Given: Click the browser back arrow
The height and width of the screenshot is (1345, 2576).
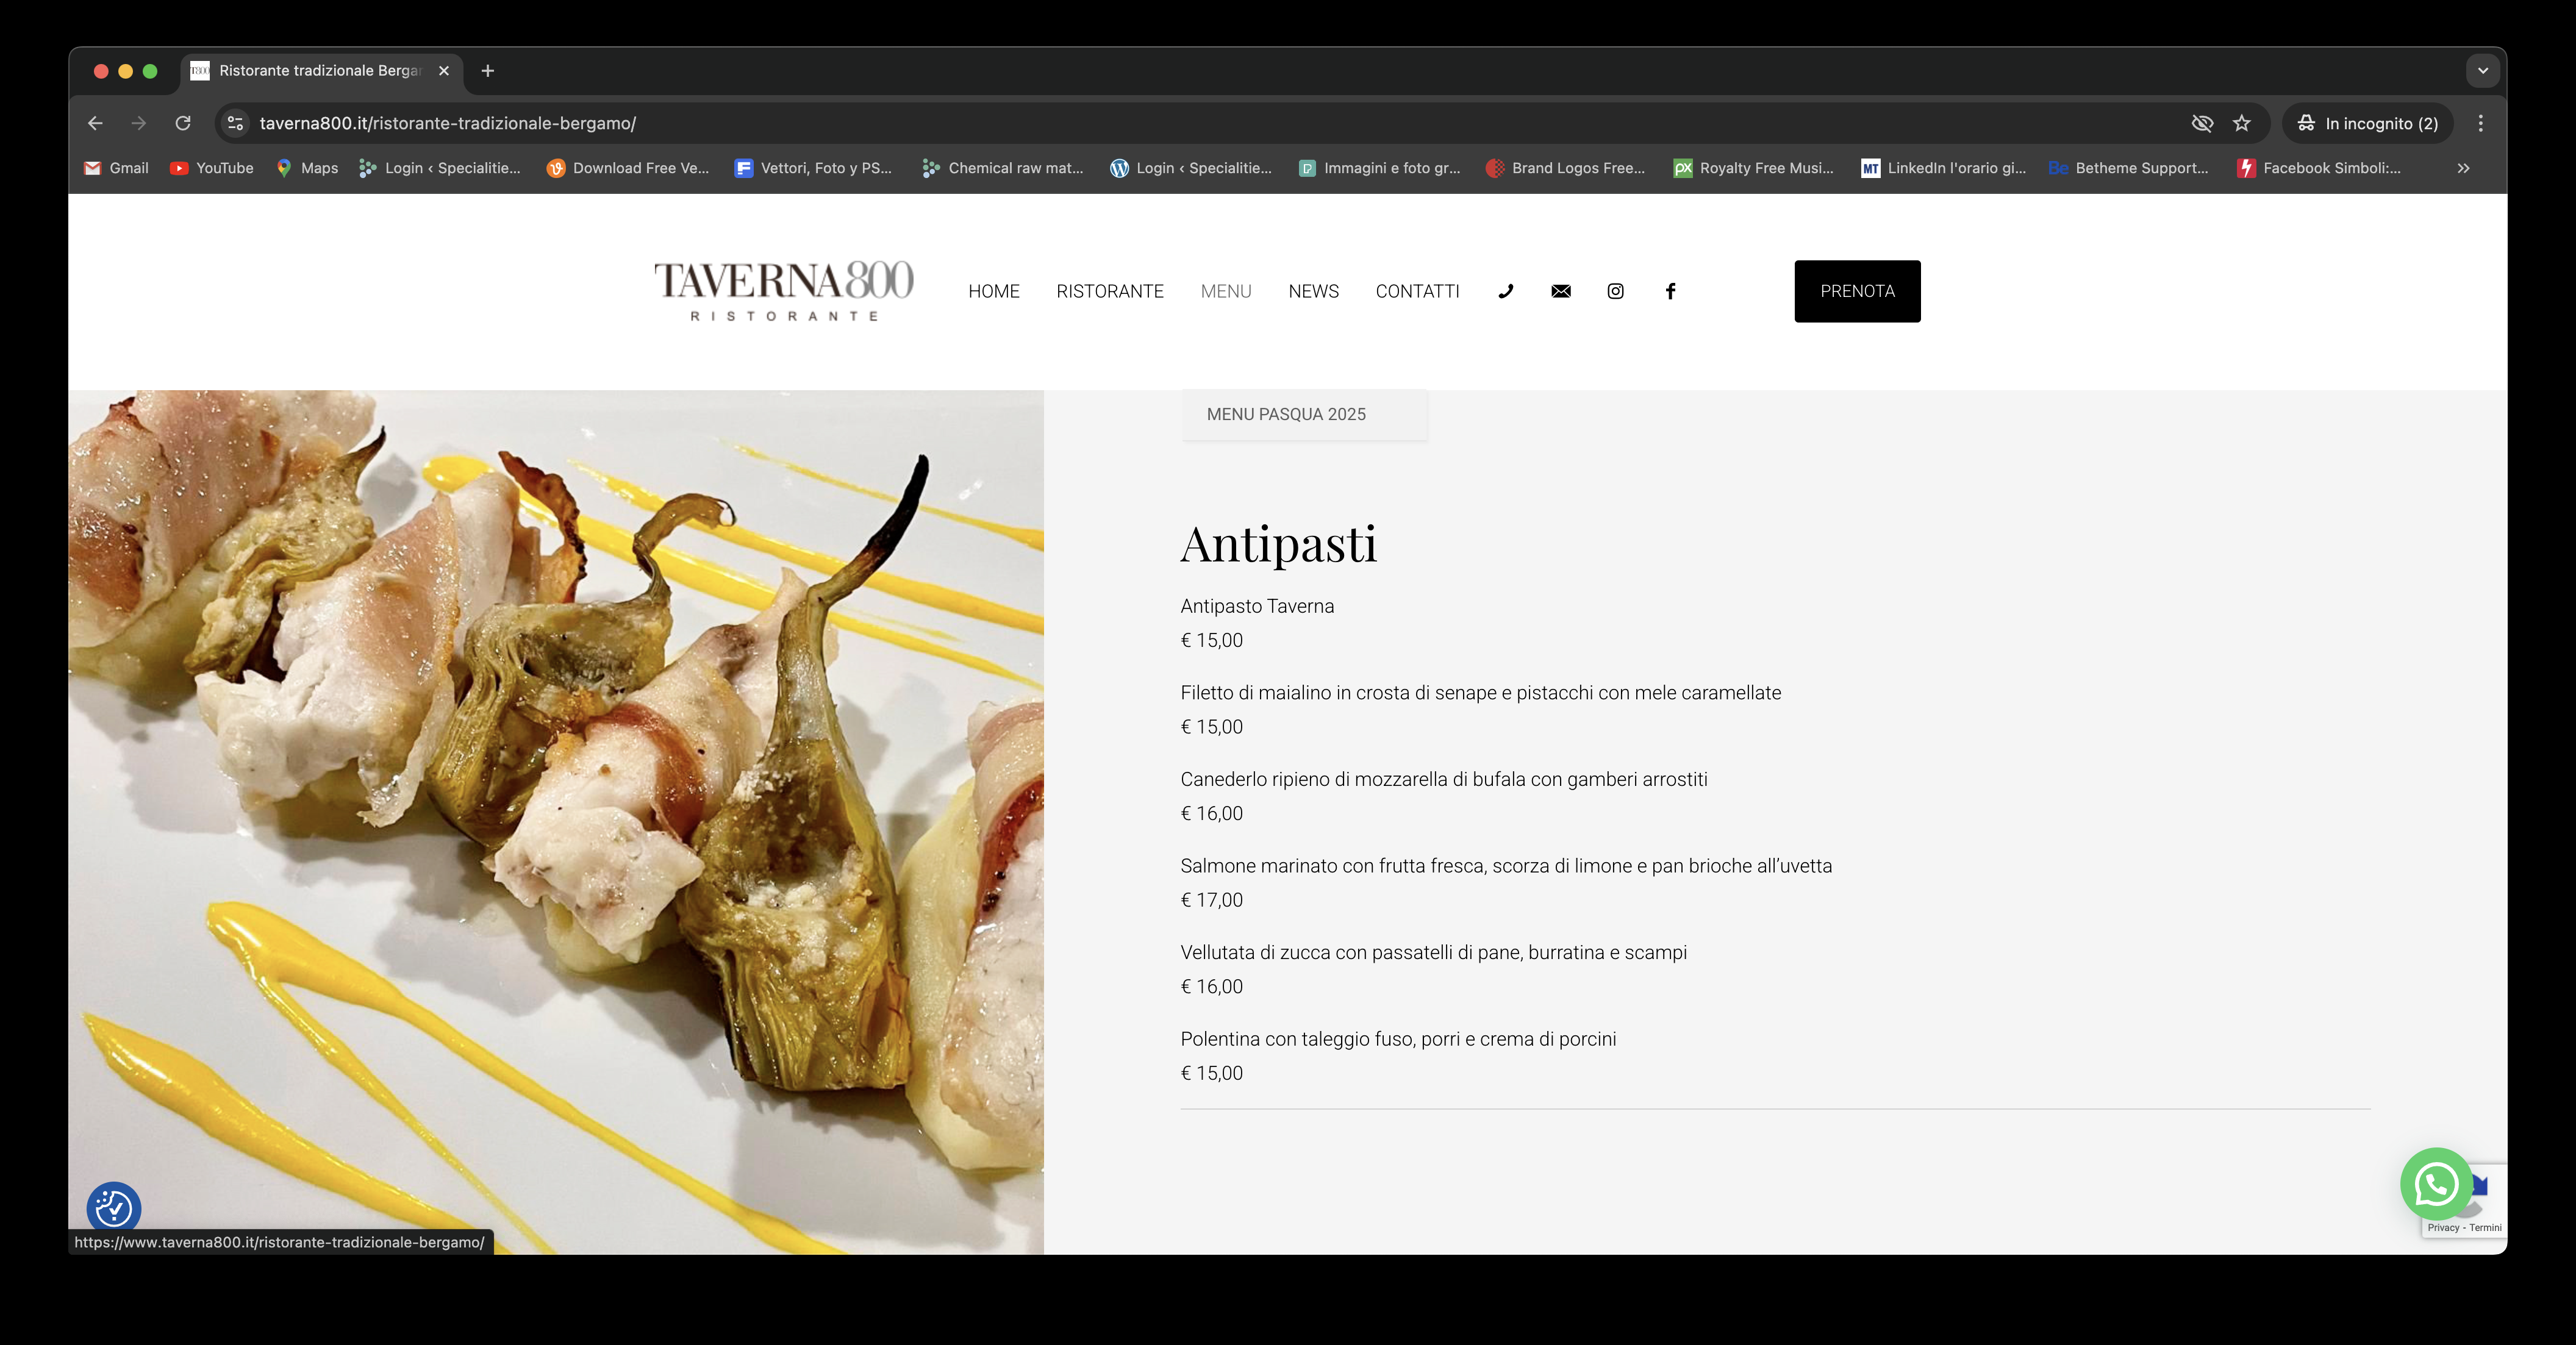Looking at the screenshot, I should (95, 123).
